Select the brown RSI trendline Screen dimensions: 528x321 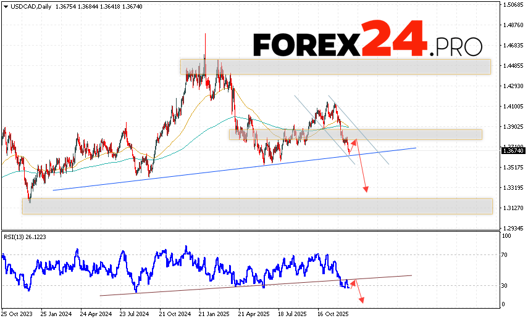pyautogui.click(x=247, y=282)
